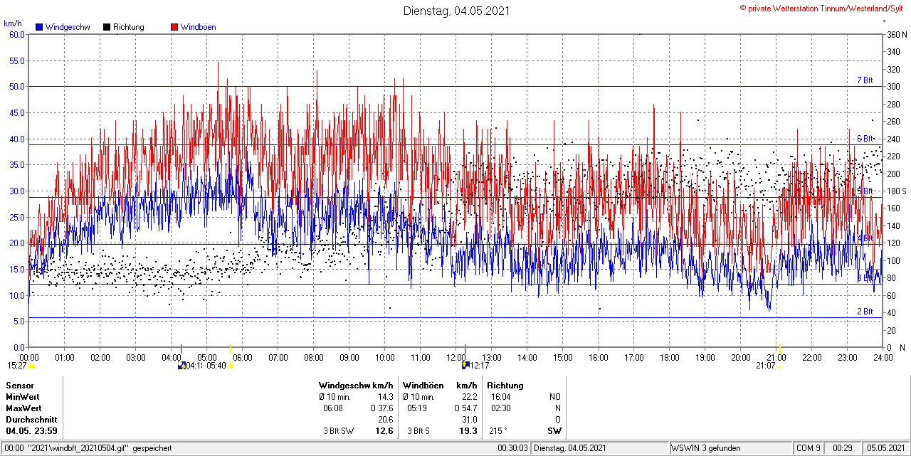This screenshot has height=456, width=911.
Task: Click the current wind speed 12.6
Action: pyautogui.click(x=384, y=431)
